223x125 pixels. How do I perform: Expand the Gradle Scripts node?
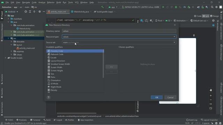[x=6, y=58]
